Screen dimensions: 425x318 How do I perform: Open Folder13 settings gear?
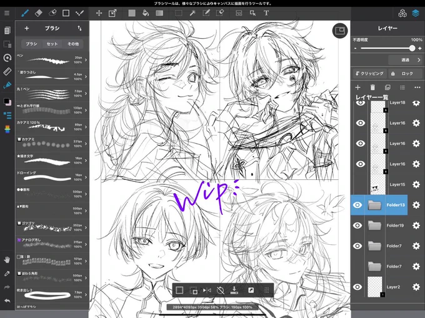click(x=416, y=205)
